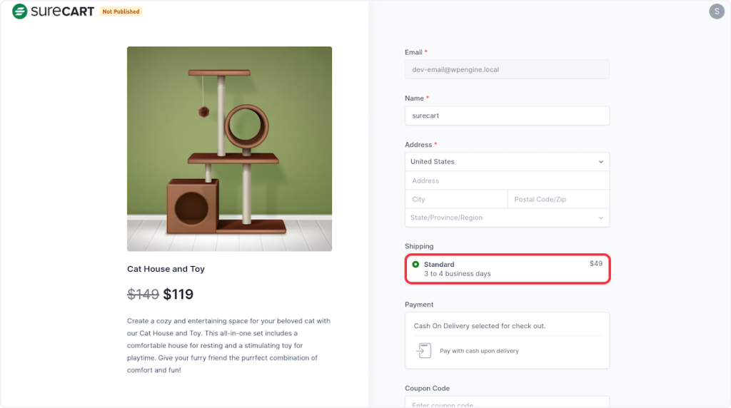Expand the State/Province/Region dropdown
The image size is (731, 408).
pos(507,218)
